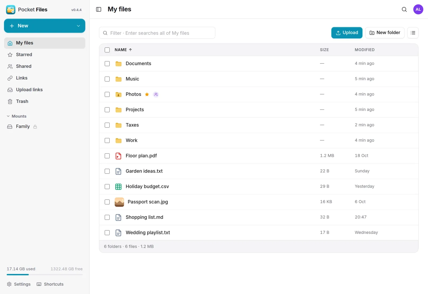Select the Projects row checkbox
428x294 pixels.
(107, 110)
